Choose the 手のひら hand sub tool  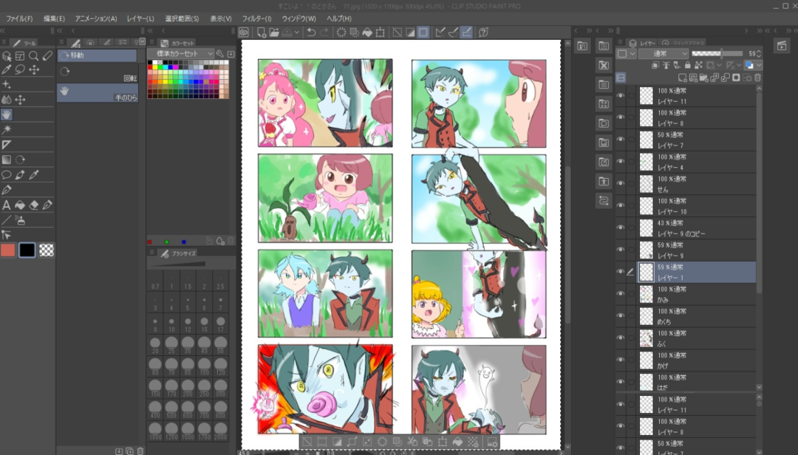(x=96, y=92)
